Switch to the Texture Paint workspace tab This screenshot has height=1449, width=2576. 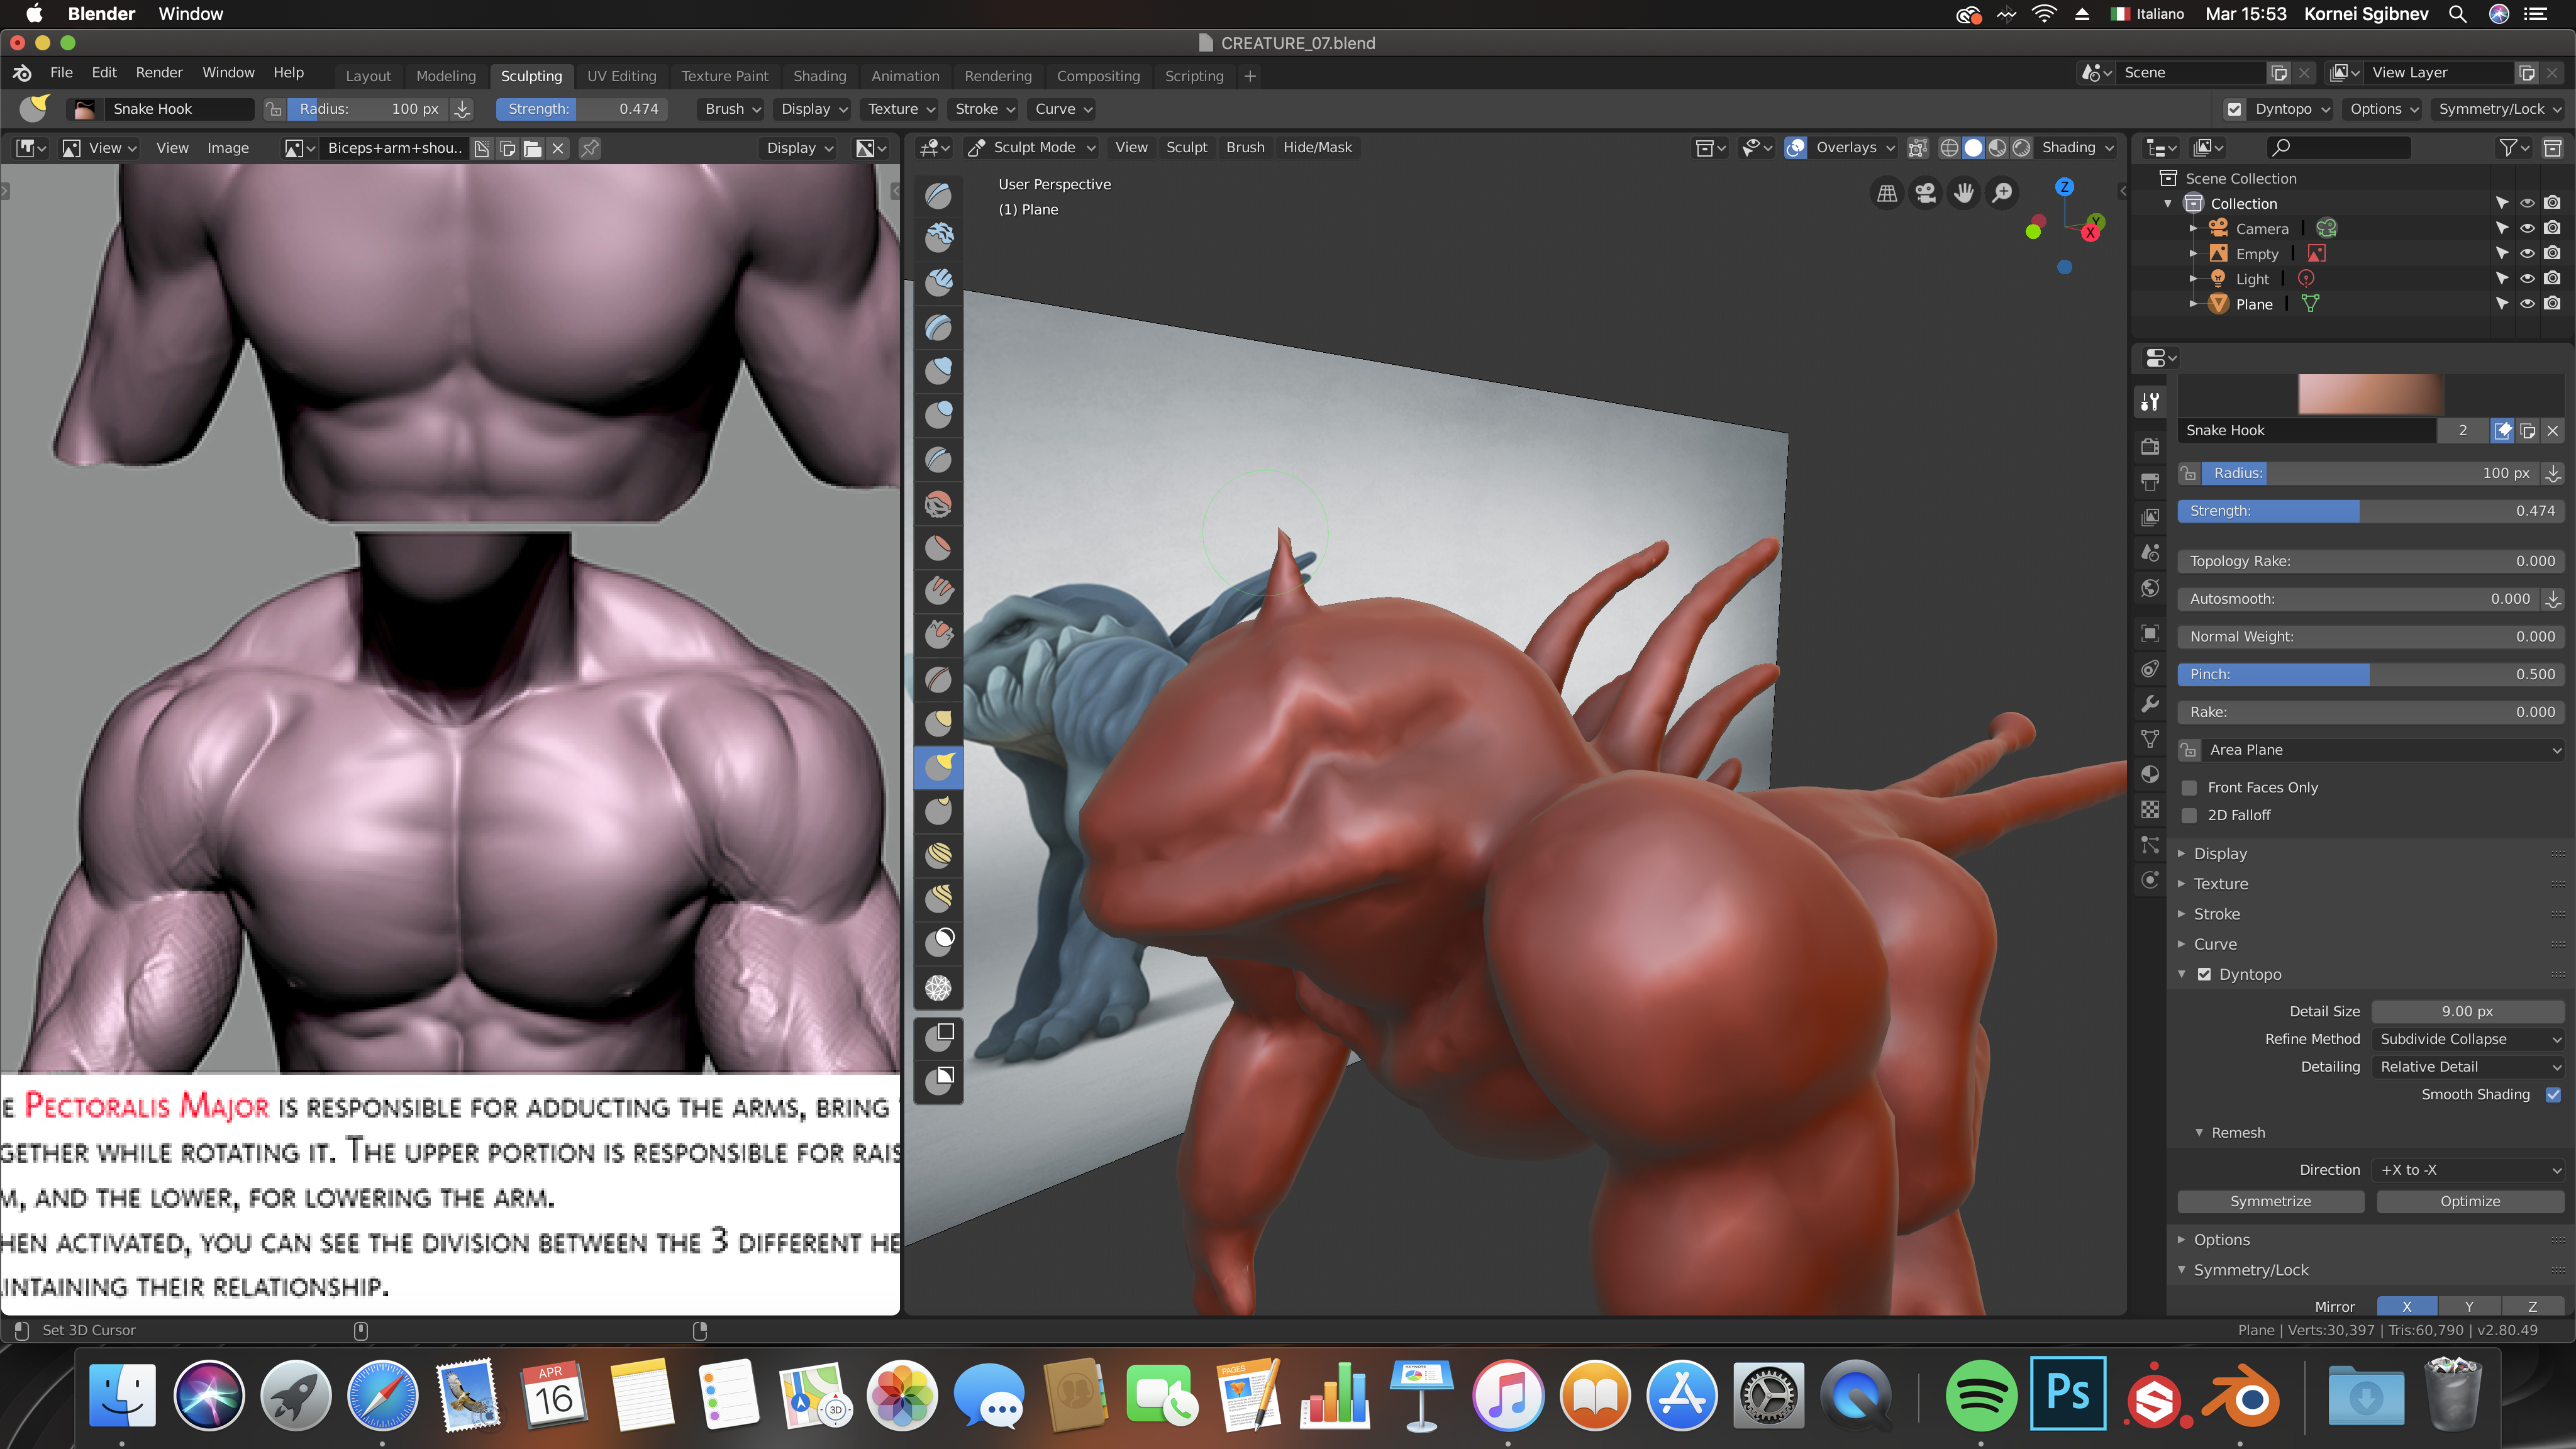724,76
